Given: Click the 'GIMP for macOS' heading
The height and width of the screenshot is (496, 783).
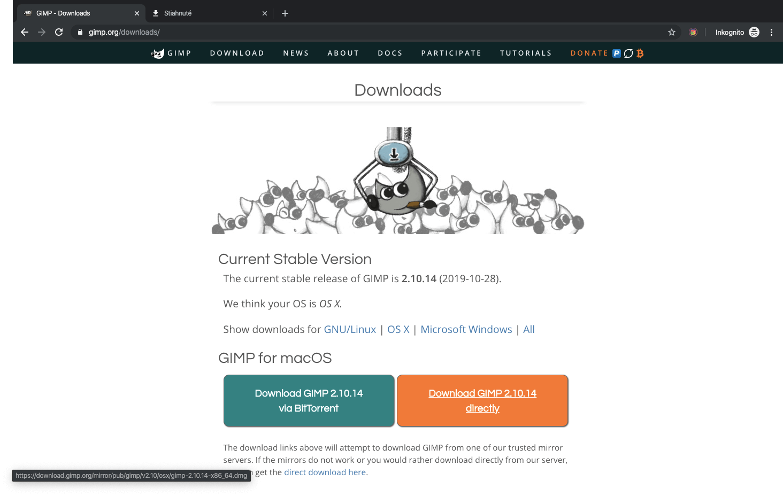Looking at the screenshot, I should pos(275,358).
